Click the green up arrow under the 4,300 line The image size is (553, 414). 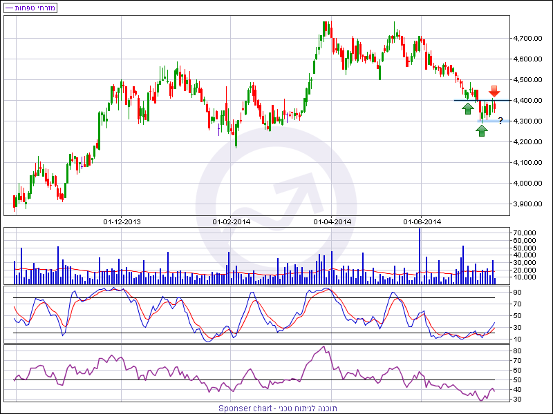coord(482,130)
